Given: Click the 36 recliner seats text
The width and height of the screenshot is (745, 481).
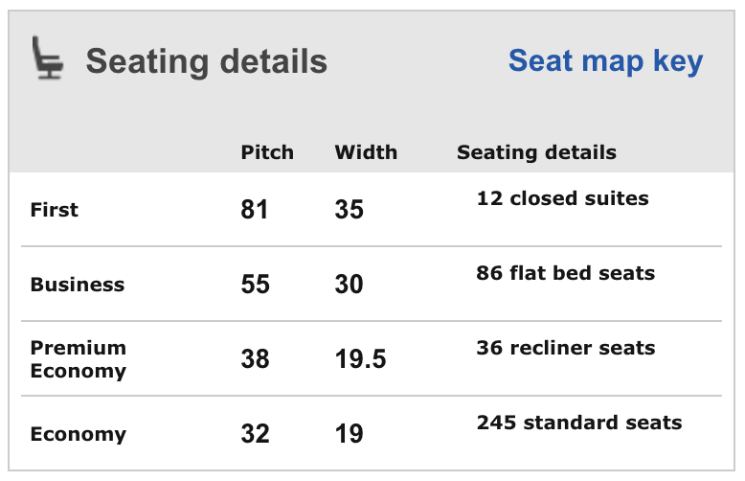Looking at the screenshot, I should 565,348.
